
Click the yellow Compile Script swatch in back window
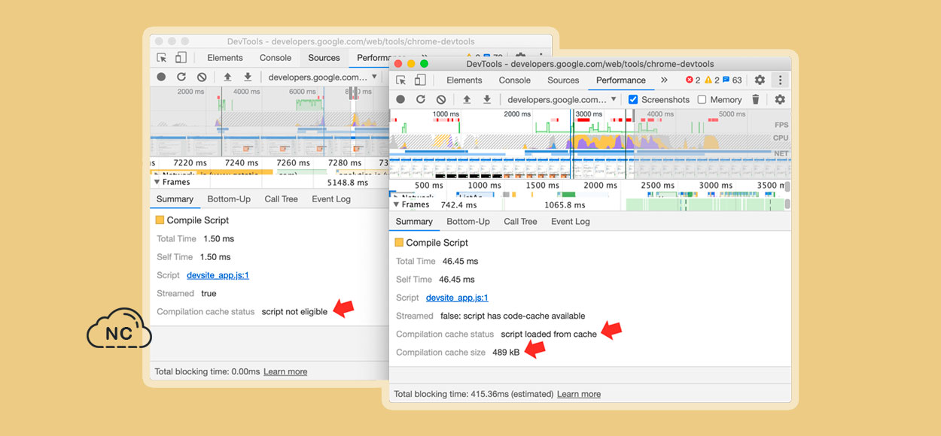tap(160, 220)
